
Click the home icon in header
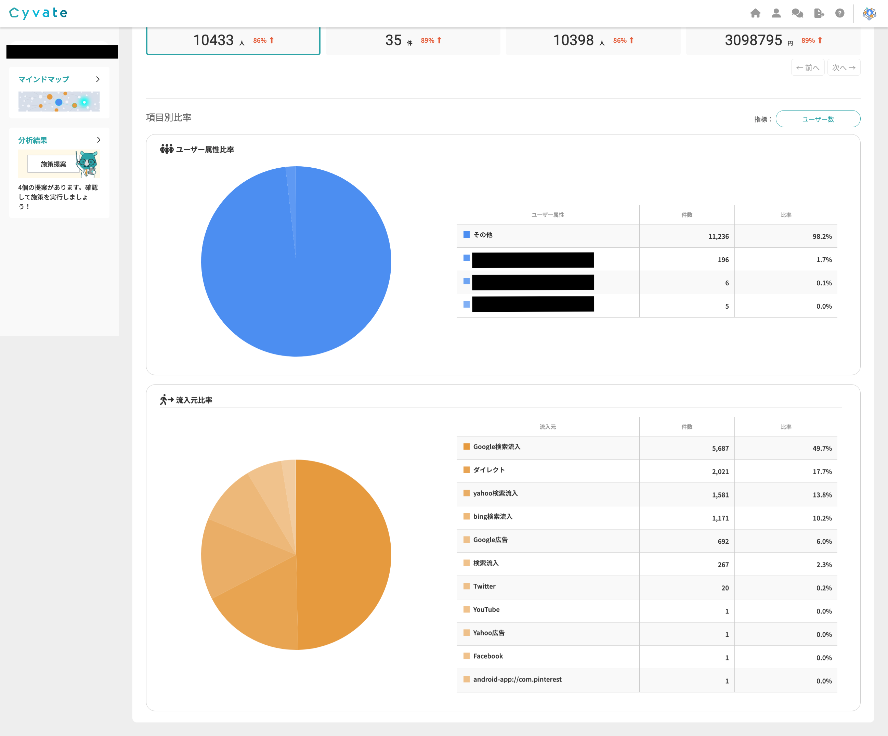755,13
